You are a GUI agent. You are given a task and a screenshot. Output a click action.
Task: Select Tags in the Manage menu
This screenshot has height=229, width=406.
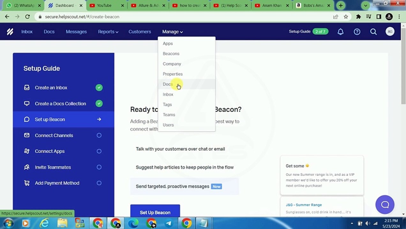click(187, 104)
